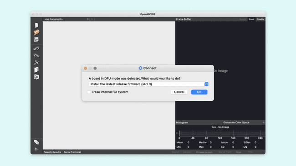Open the Search Results tab
This screenshot has height=166, width=296.
click(52, 152)
